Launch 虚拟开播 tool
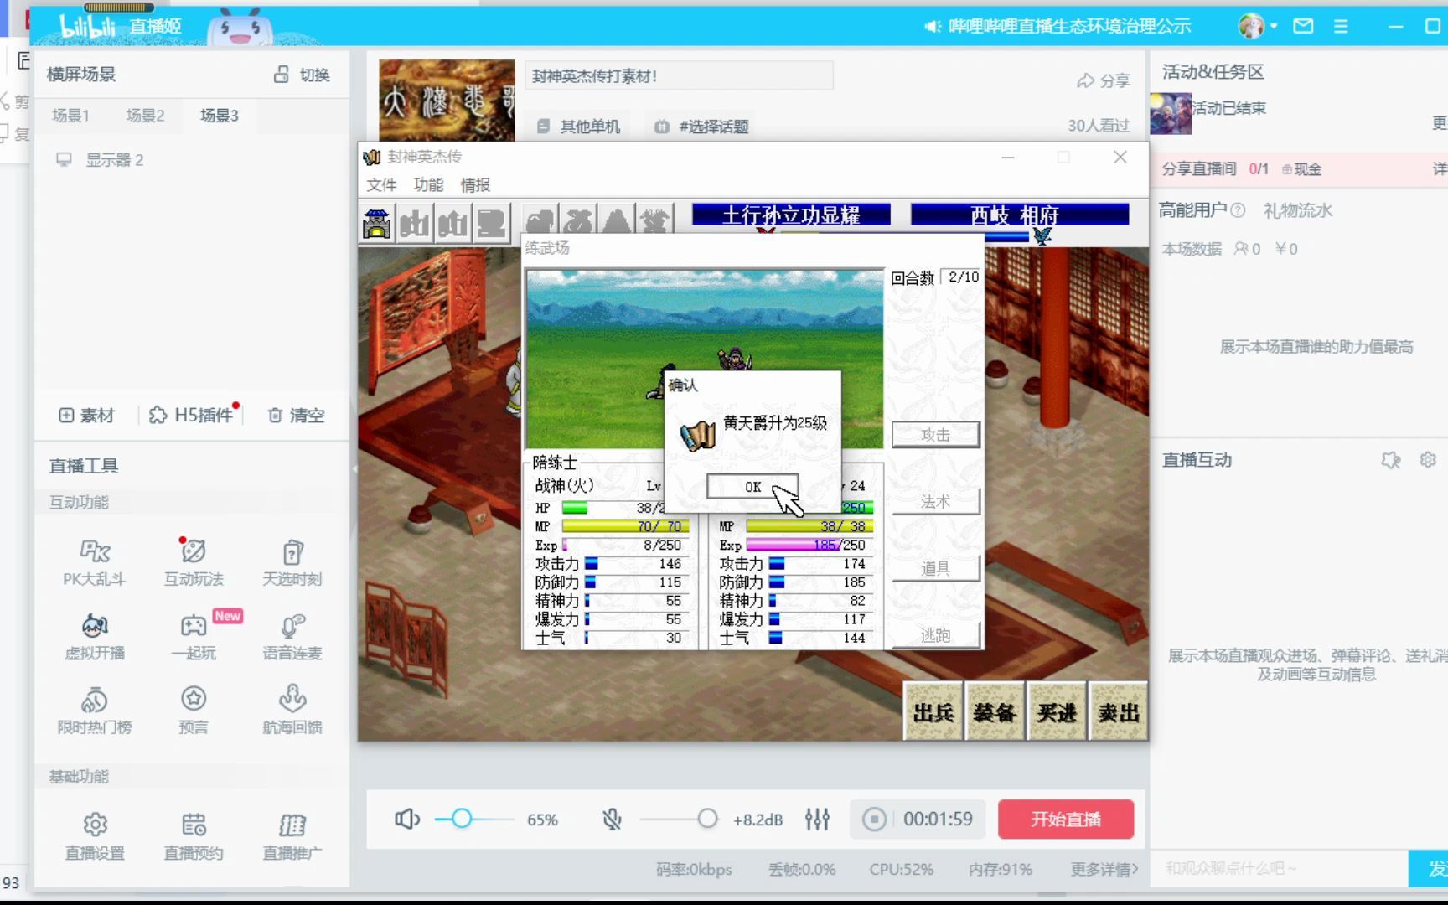The image size is (1448, 905). pyautogui.click(x=94, y=636)
